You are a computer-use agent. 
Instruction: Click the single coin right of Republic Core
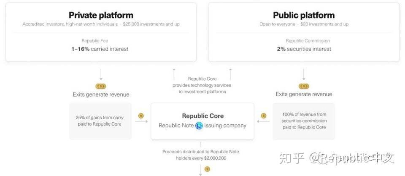coord(264,116)
